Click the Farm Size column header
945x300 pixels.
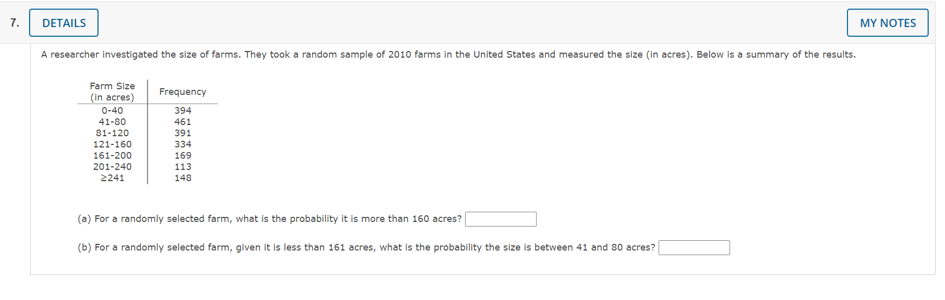coord(112,91)
